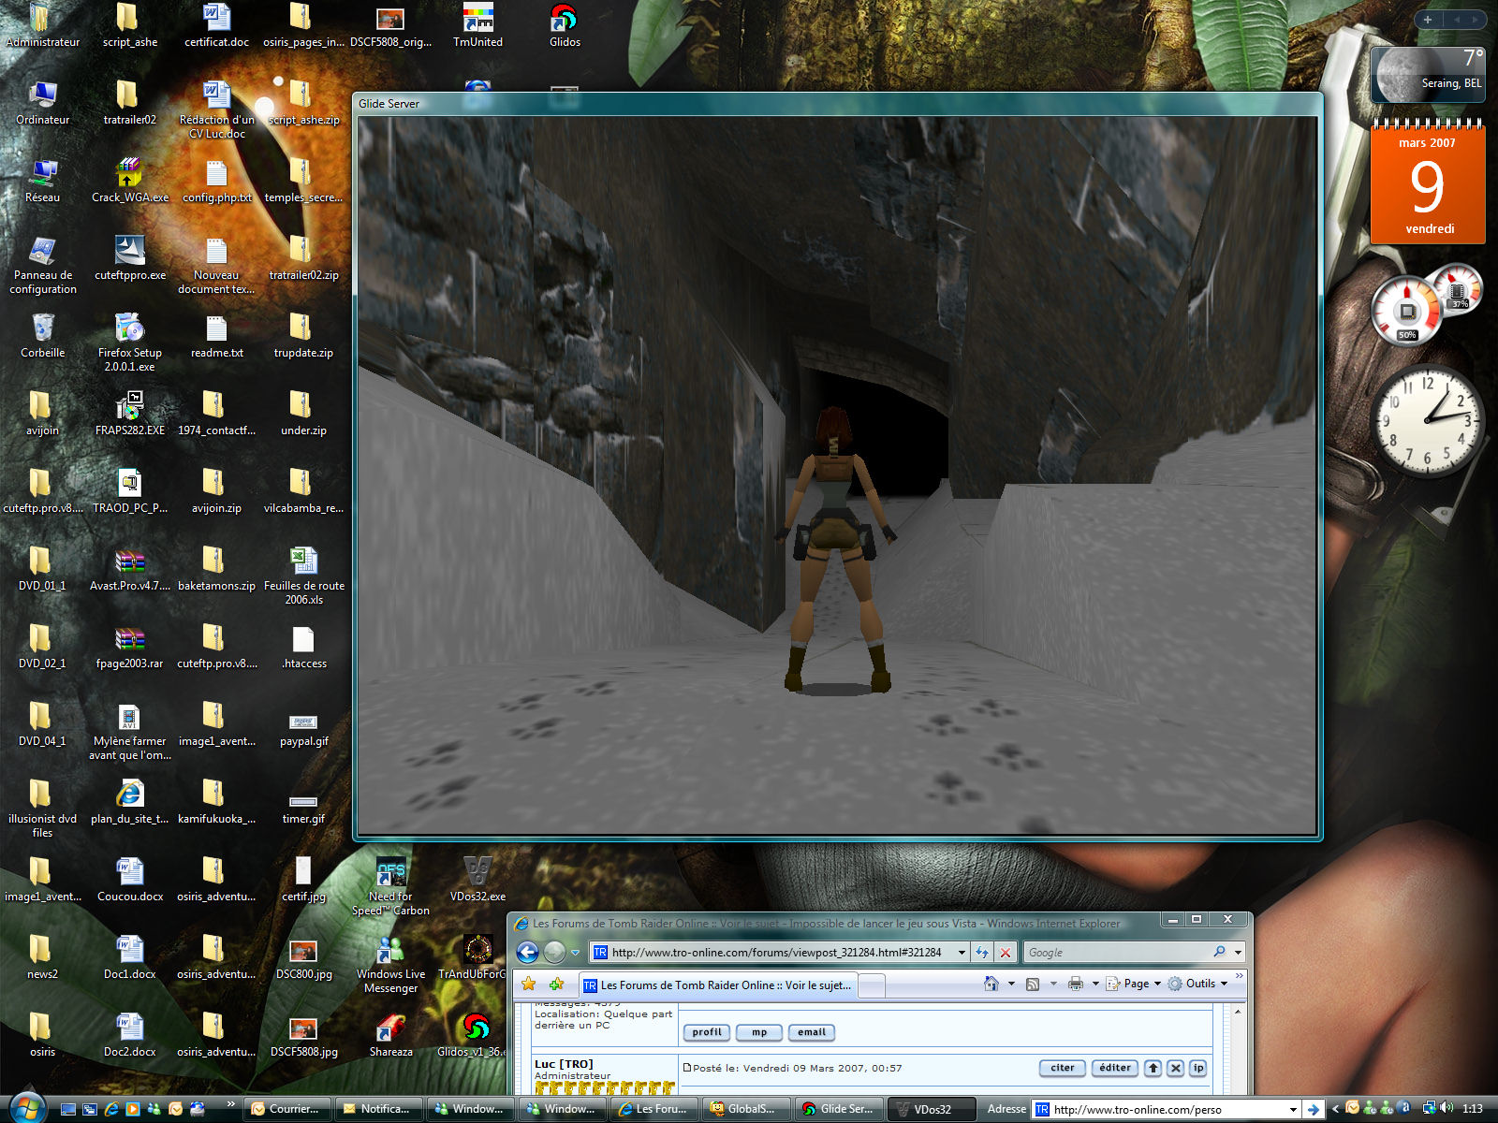
Task: Click the sidebar analog clock gadget
Action: (1427, 418)
